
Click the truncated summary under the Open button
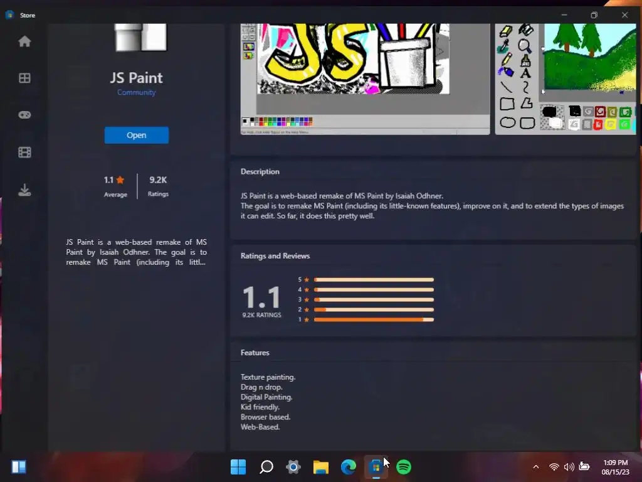pyautogui.click(x=136, y=252)
